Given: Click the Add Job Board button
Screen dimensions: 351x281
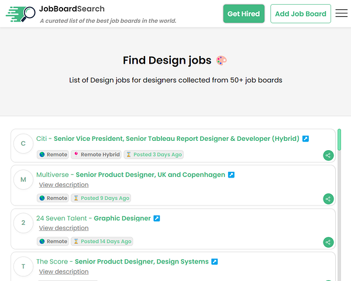Looking at the screenshot, I should 301,13.
